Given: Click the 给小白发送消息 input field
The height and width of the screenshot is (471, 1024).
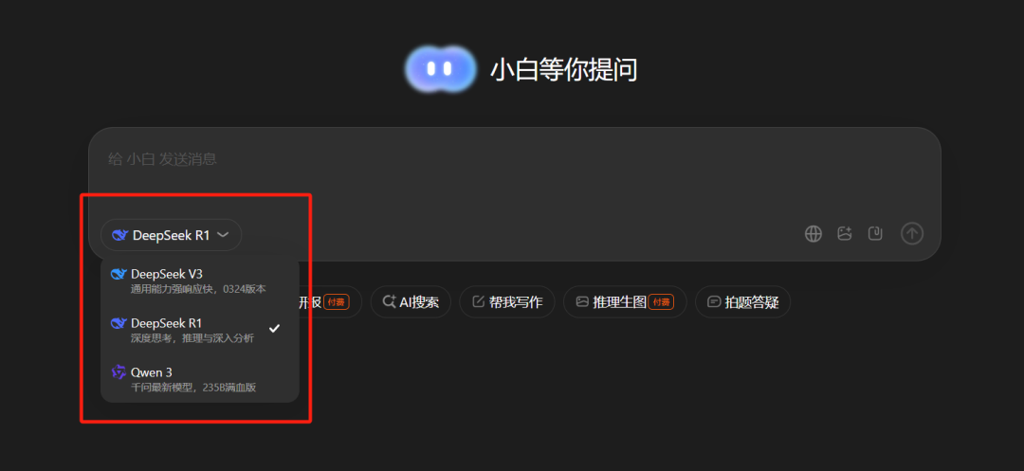Looking at the screenshot, I should (x=515, y=171).
